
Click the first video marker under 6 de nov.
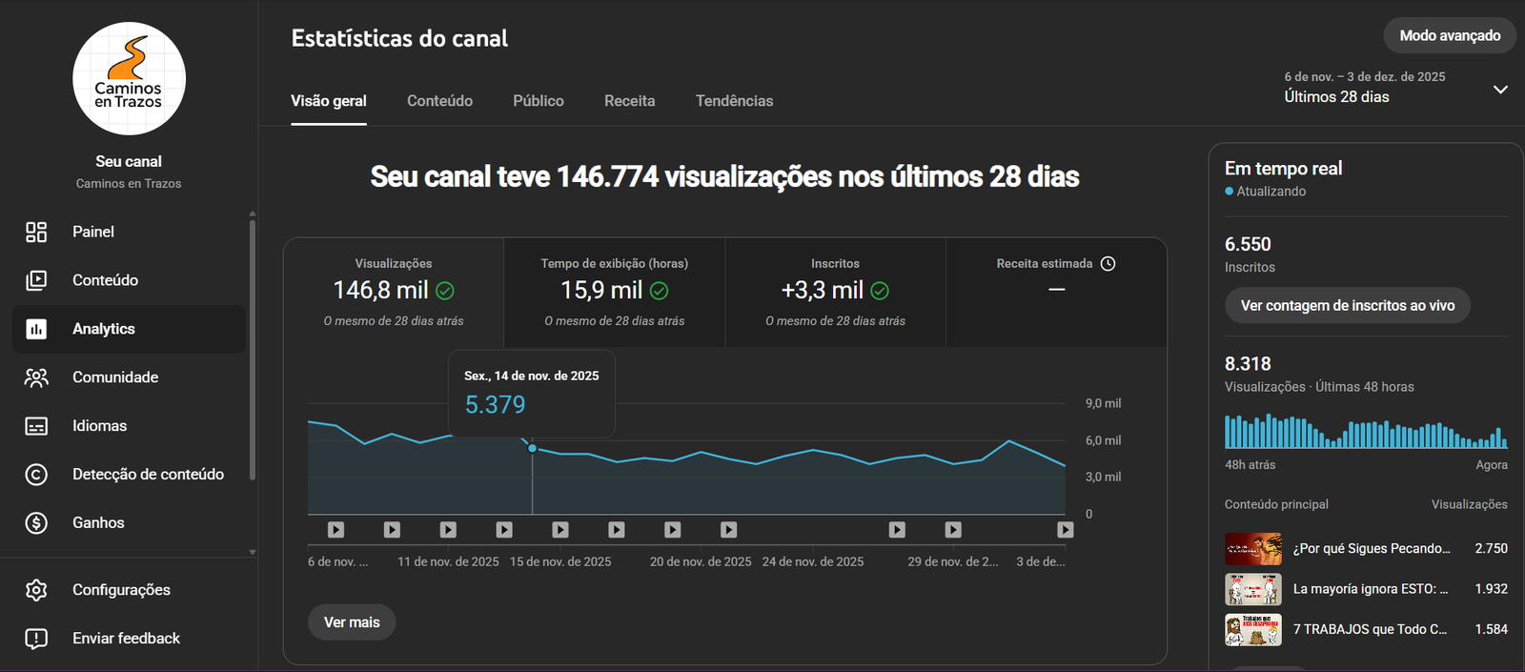(x=335, y=530)
